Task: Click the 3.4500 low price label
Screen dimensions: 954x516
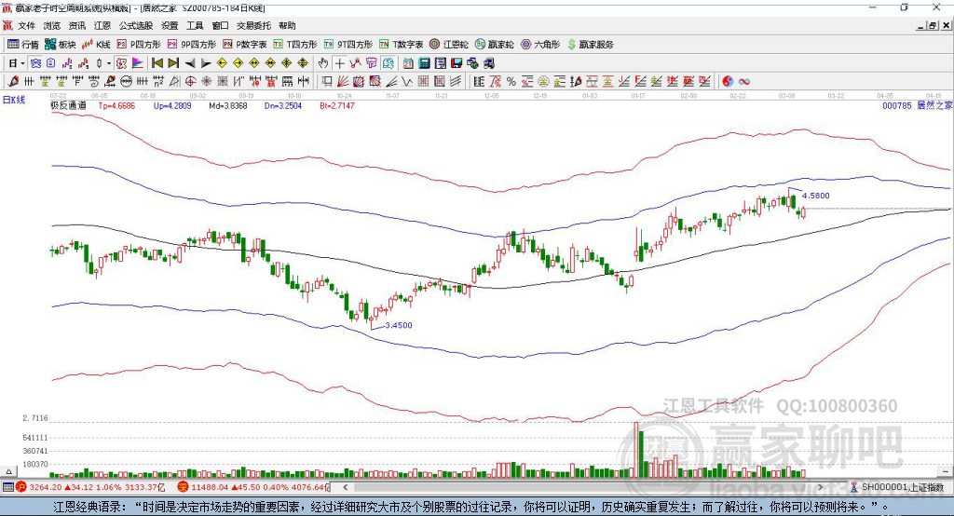Action: coord(399,325)
